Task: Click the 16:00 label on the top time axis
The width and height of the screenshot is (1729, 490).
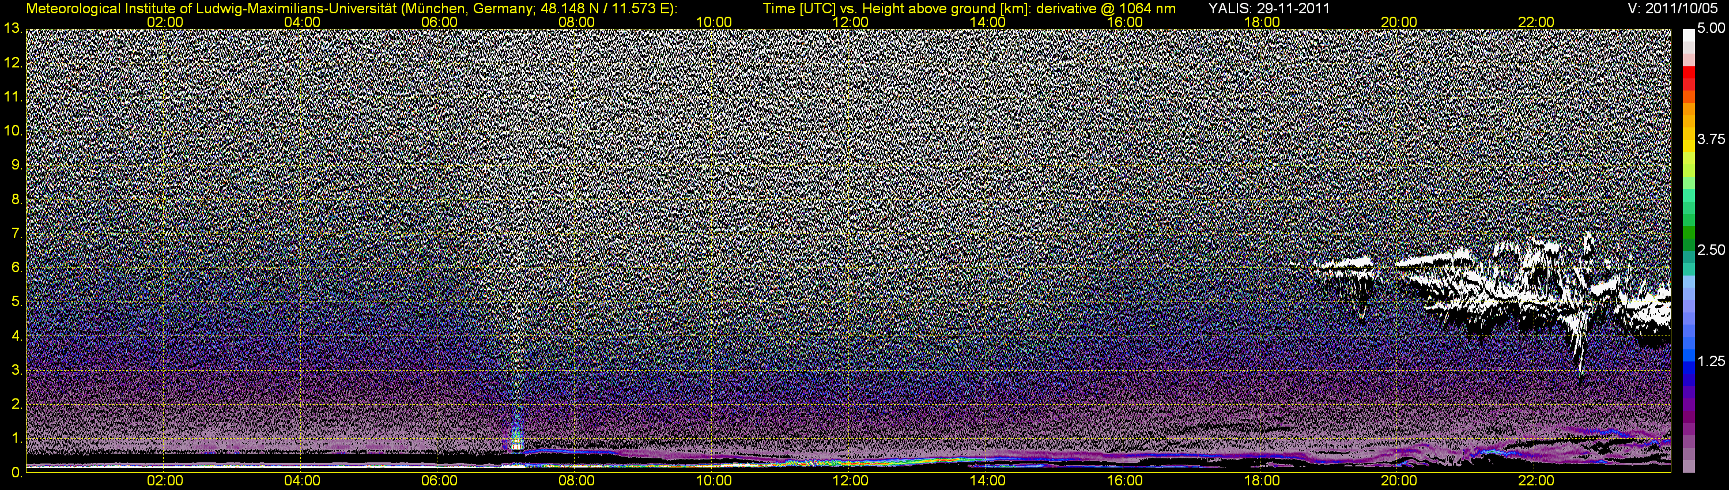Action: [x=1125, y=22]
